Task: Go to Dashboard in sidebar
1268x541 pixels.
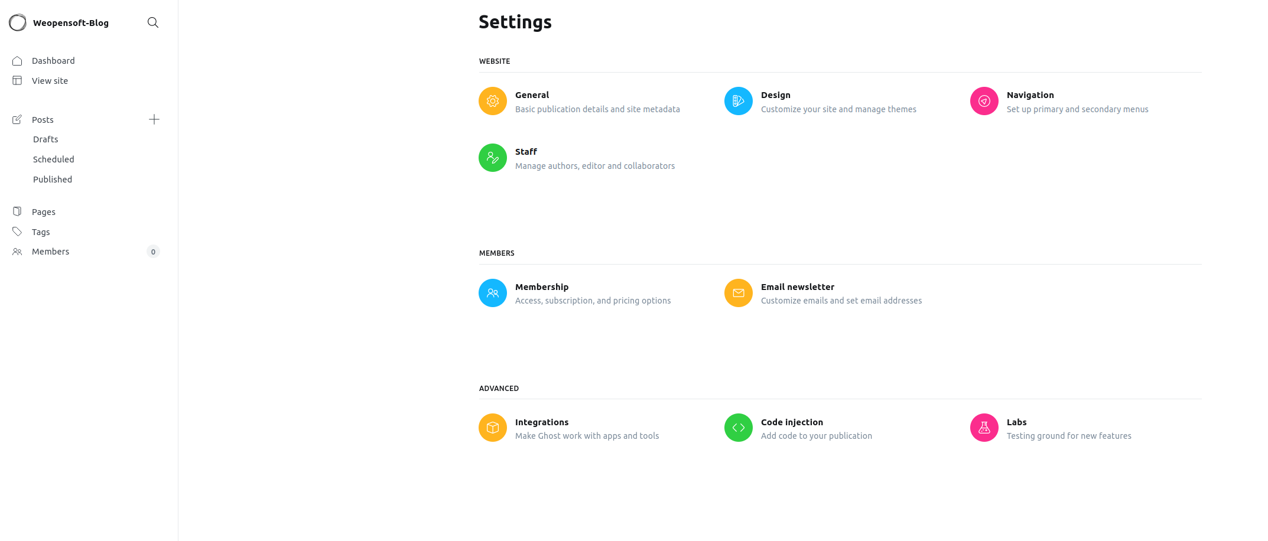Action: [53, 61]
